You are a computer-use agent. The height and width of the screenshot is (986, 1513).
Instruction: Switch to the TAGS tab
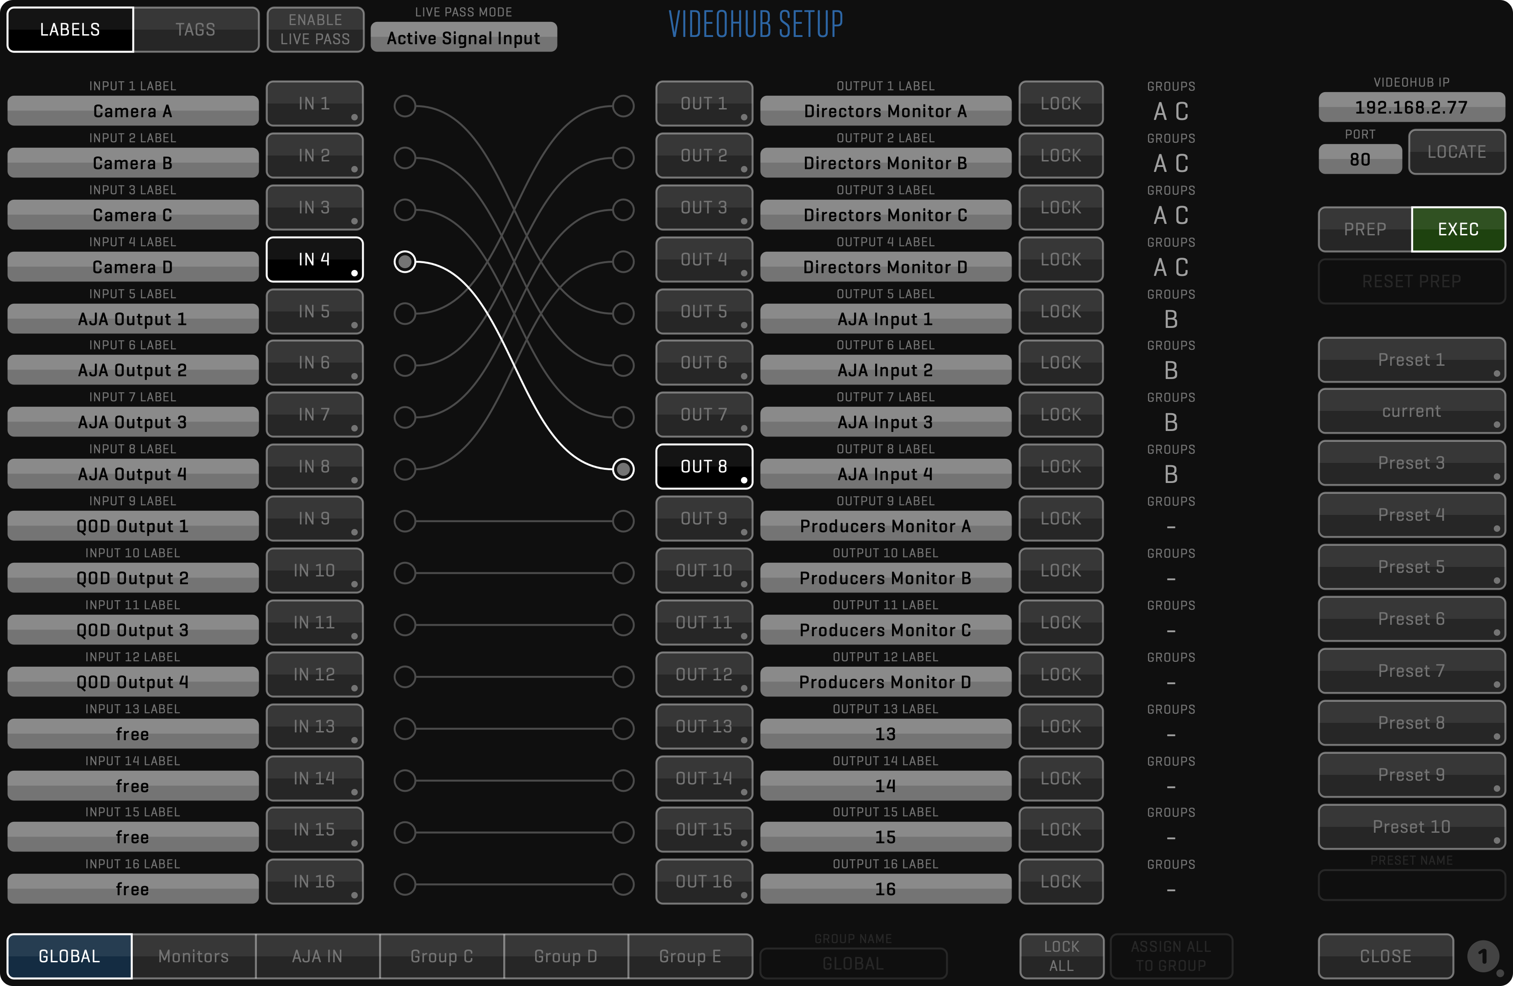tap(195, 29)
